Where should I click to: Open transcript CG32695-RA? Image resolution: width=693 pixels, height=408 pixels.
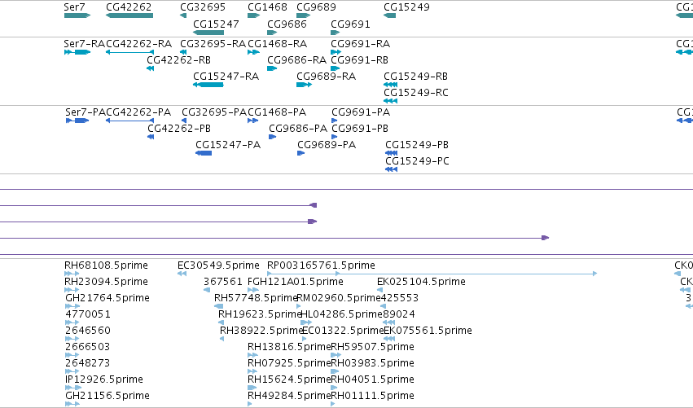[x=213, y=44]
